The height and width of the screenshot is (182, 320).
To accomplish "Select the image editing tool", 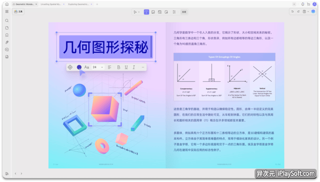I will tap(153, 12).
